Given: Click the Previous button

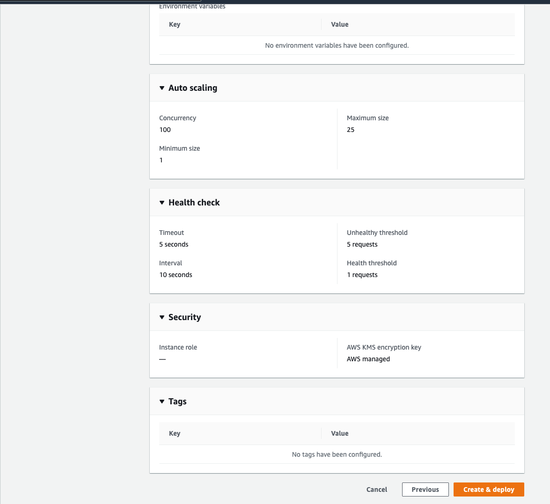Looking at the screenshot, I should [425, 489].
